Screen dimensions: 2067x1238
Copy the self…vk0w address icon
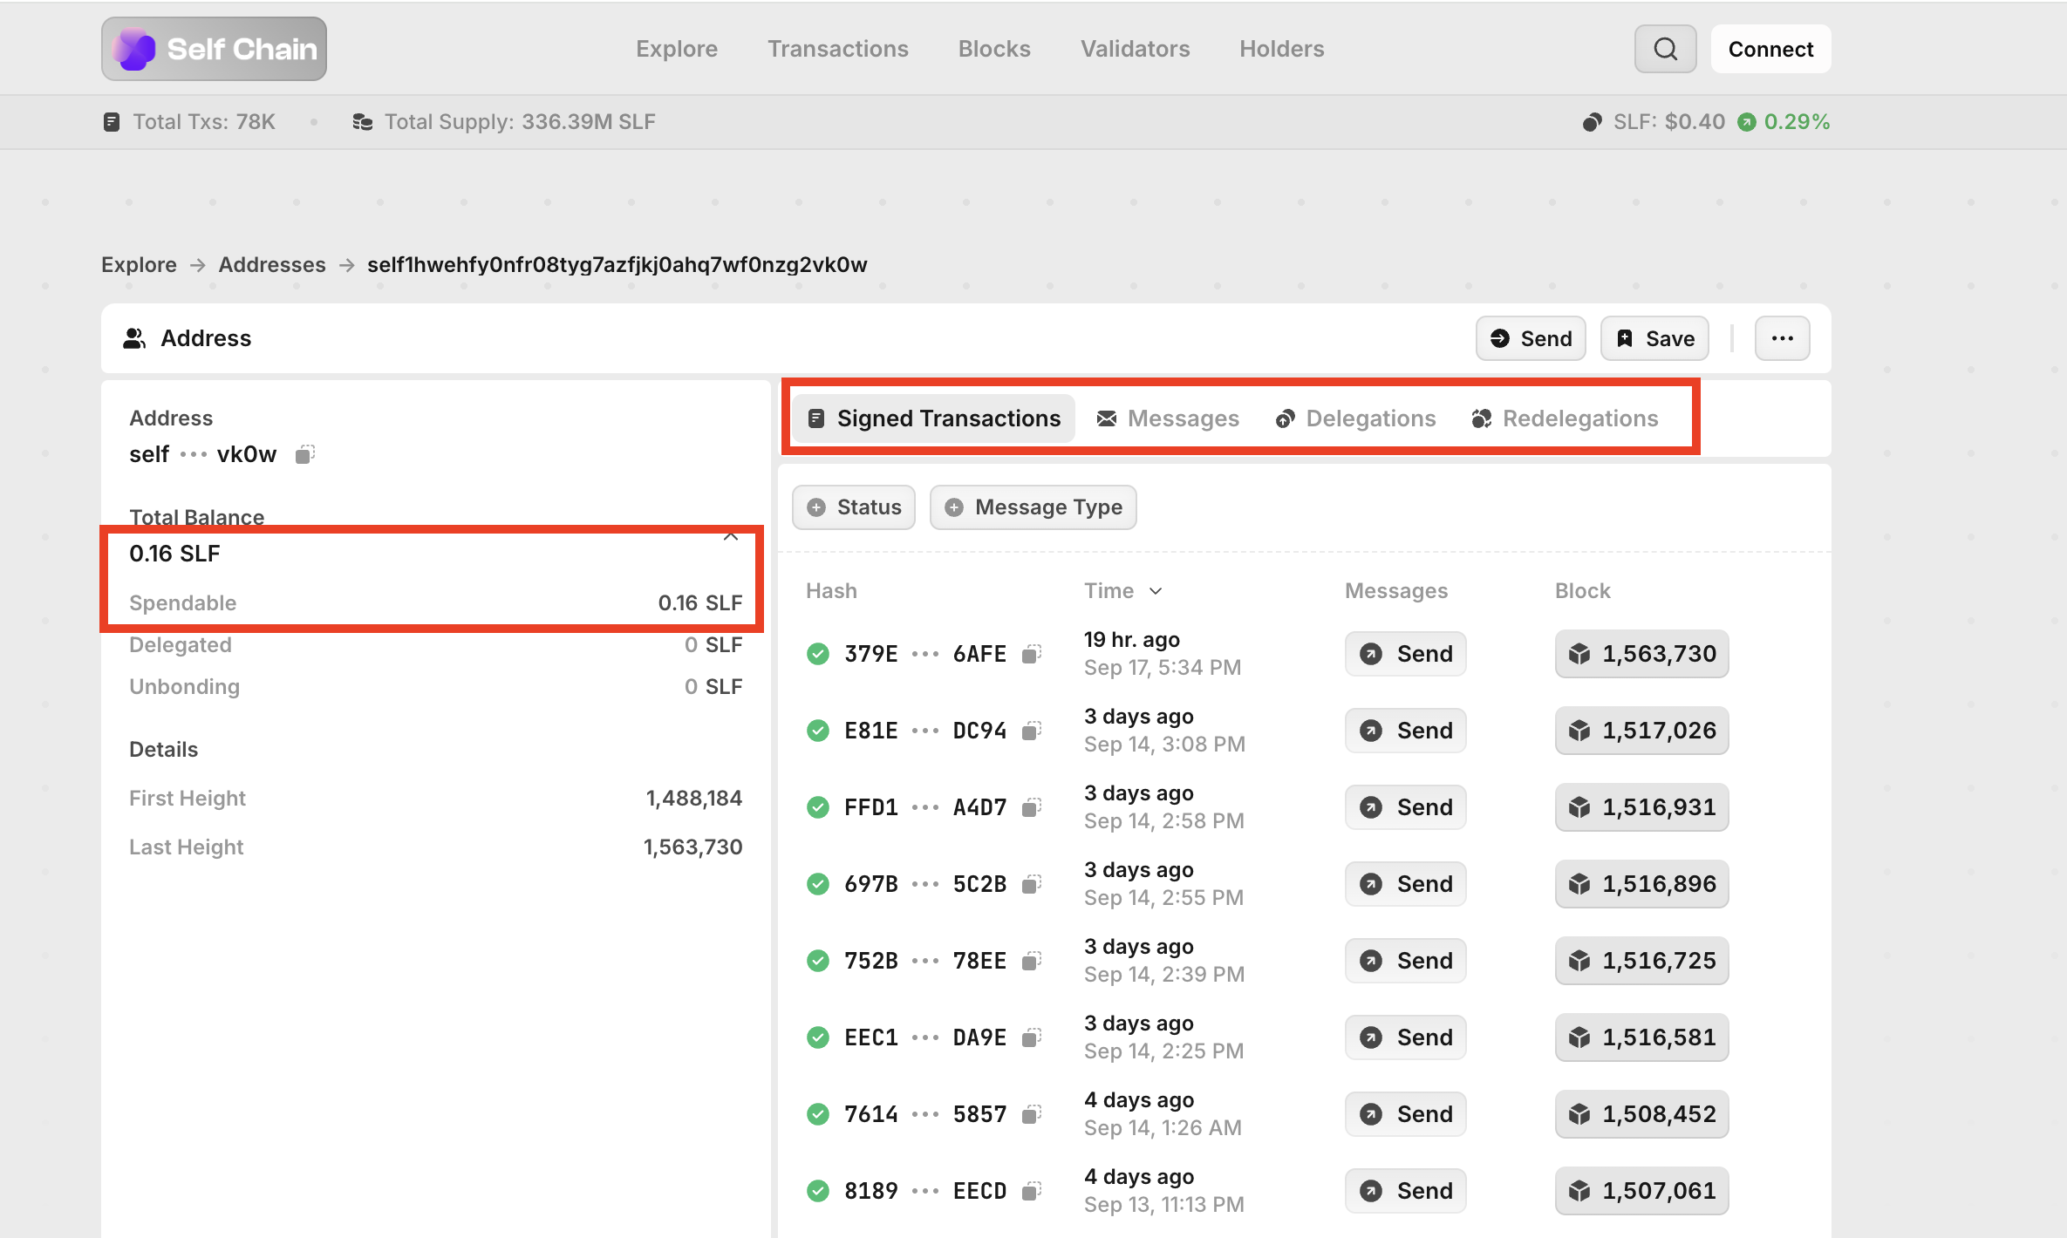pos(304,454)
